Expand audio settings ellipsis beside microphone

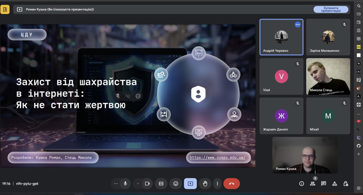[x=116, y=184]
